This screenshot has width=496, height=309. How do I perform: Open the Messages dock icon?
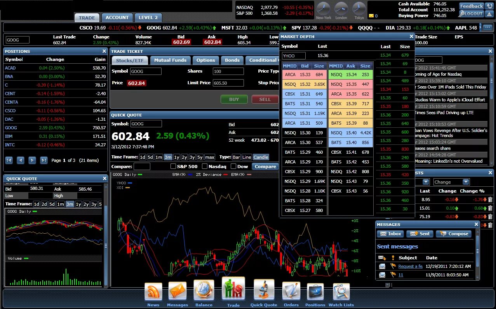click(177, 291)
